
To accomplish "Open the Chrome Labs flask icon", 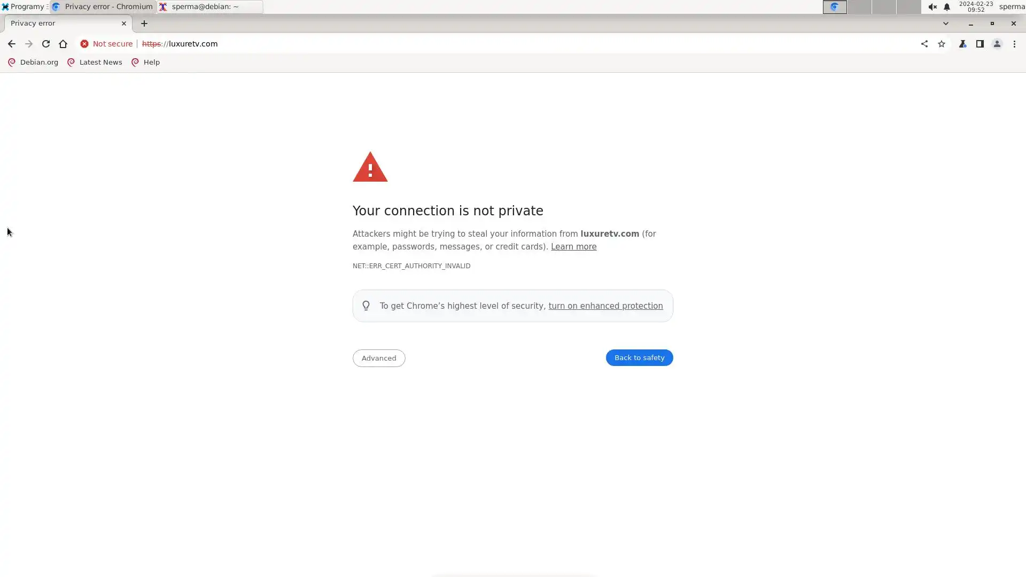I will pyautogui.click(x=963, y=44).
